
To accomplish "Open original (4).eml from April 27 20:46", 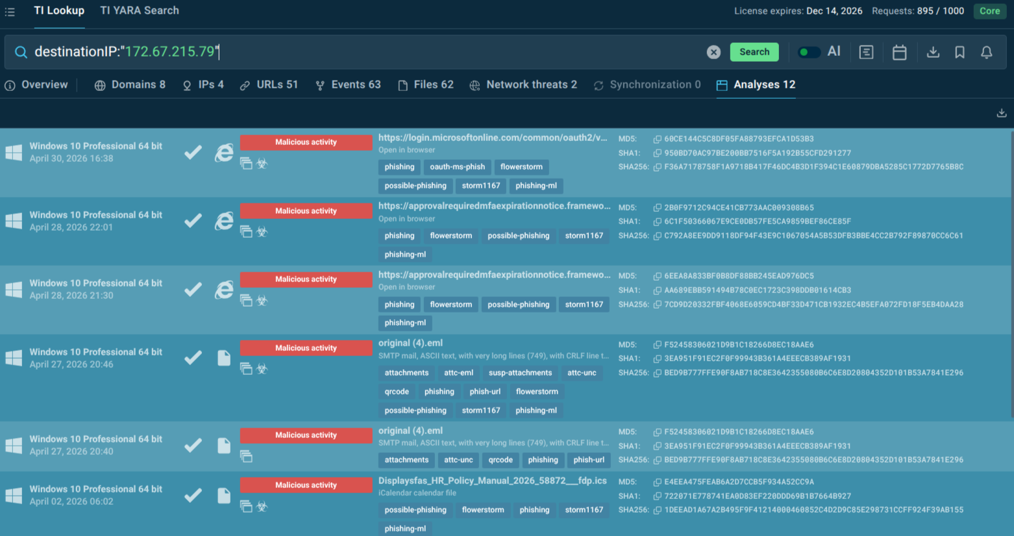I will (410, 343).
